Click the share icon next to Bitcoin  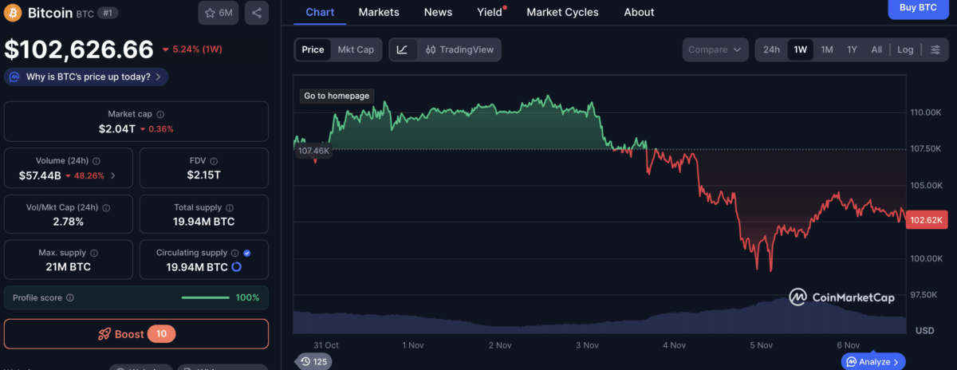coord(257,13)
